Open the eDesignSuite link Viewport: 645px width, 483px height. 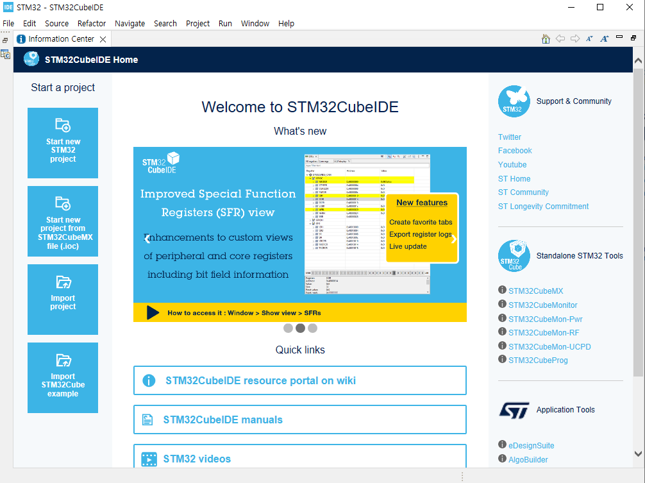531,446
